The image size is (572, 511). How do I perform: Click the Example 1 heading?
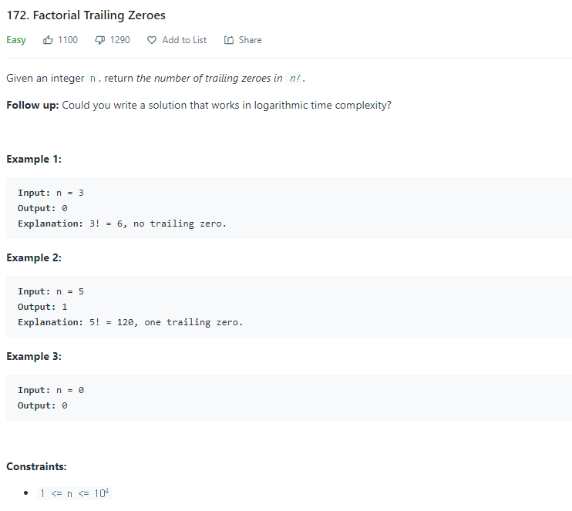click(34, 159)
